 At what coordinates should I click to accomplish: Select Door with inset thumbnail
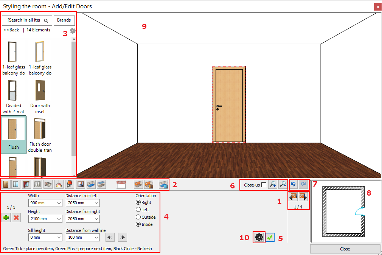pos(40,97)
